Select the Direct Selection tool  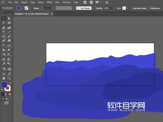click(9, 18)
